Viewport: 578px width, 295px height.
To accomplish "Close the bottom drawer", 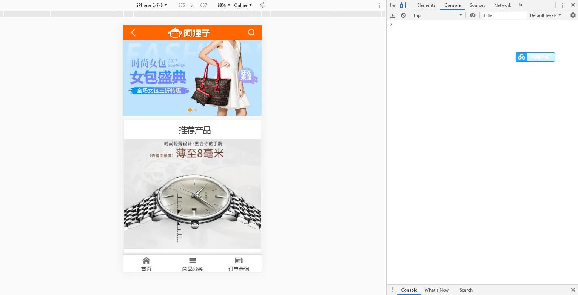I will click(x=573, y=290).
